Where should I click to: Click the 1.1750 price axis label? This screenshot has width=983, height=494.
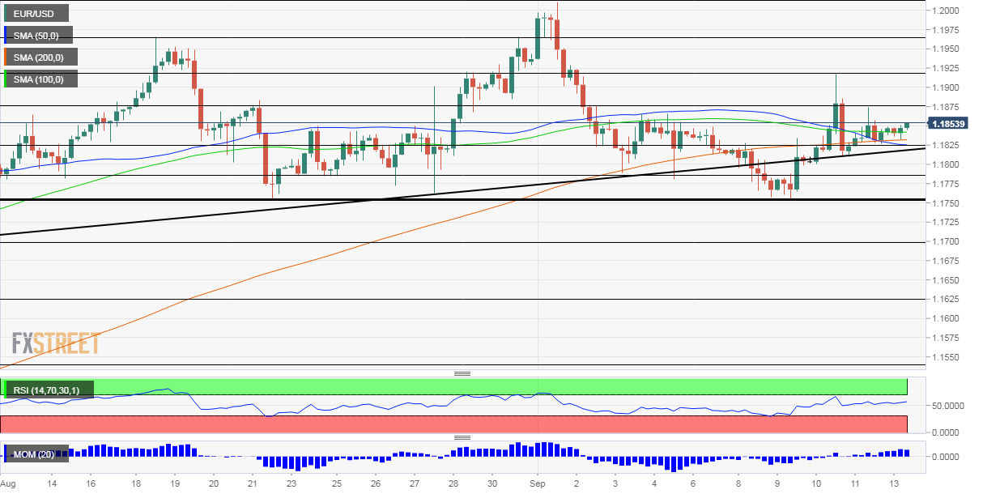tap(945, 203)
